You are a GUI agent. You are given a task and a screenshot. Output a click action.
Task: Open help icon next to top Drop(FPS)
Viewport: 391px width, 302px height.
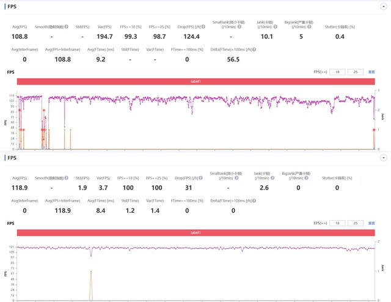point(203,27)
